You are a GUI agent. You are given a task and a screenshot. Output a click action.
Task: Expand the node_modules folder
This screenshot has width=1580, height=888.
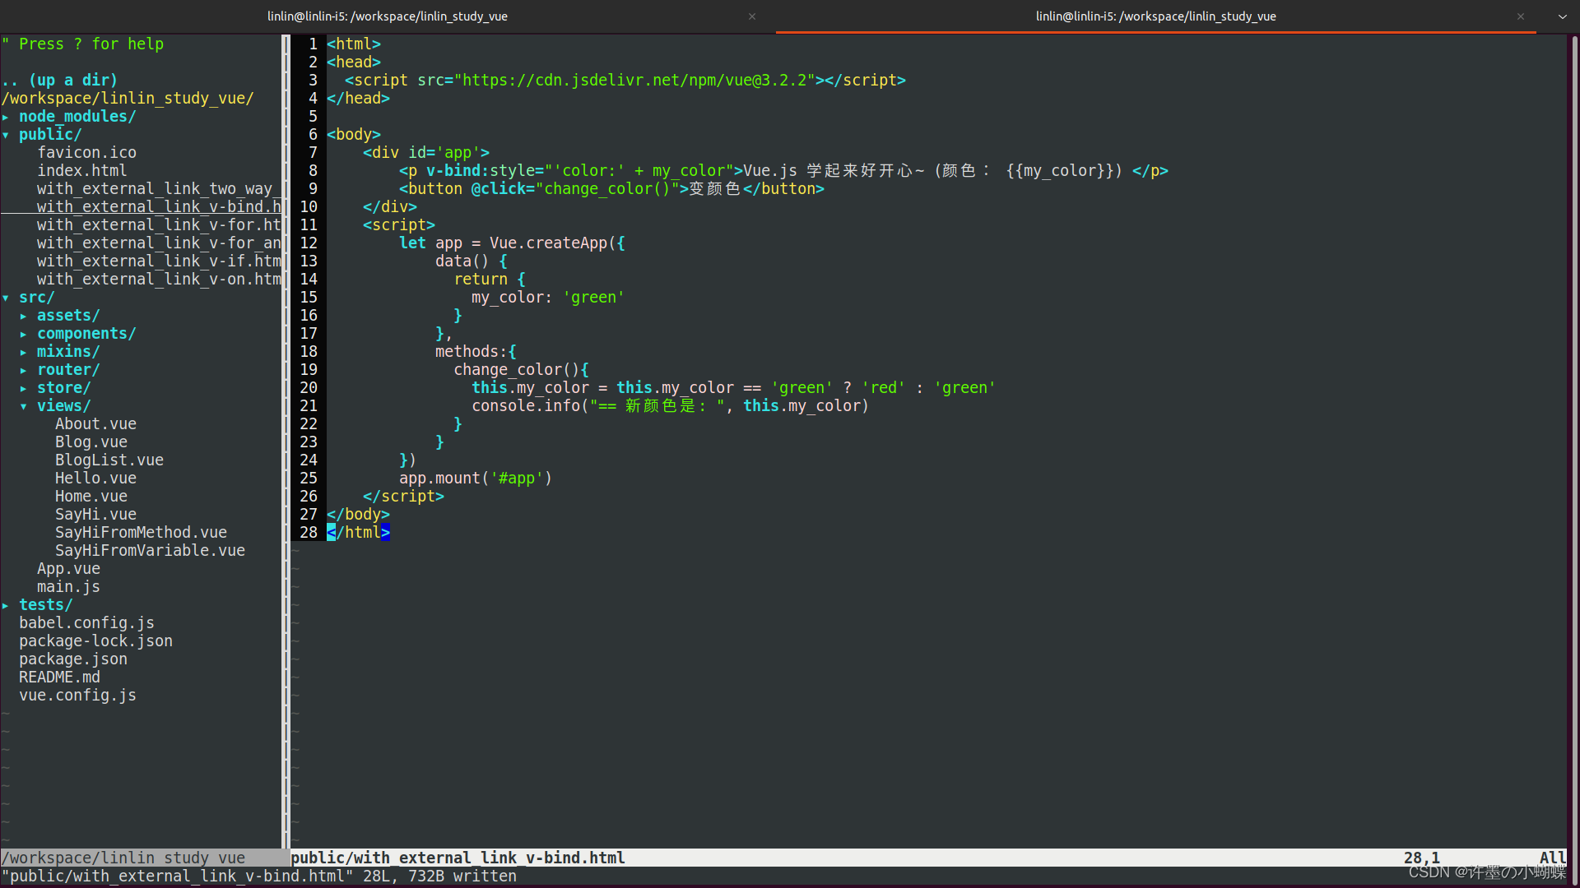tap(77, 117)
